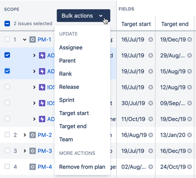Image resolution: width=196 pixels, height=178 pixels.
Task: Choose Remove from plan
Action: (82, 167)
